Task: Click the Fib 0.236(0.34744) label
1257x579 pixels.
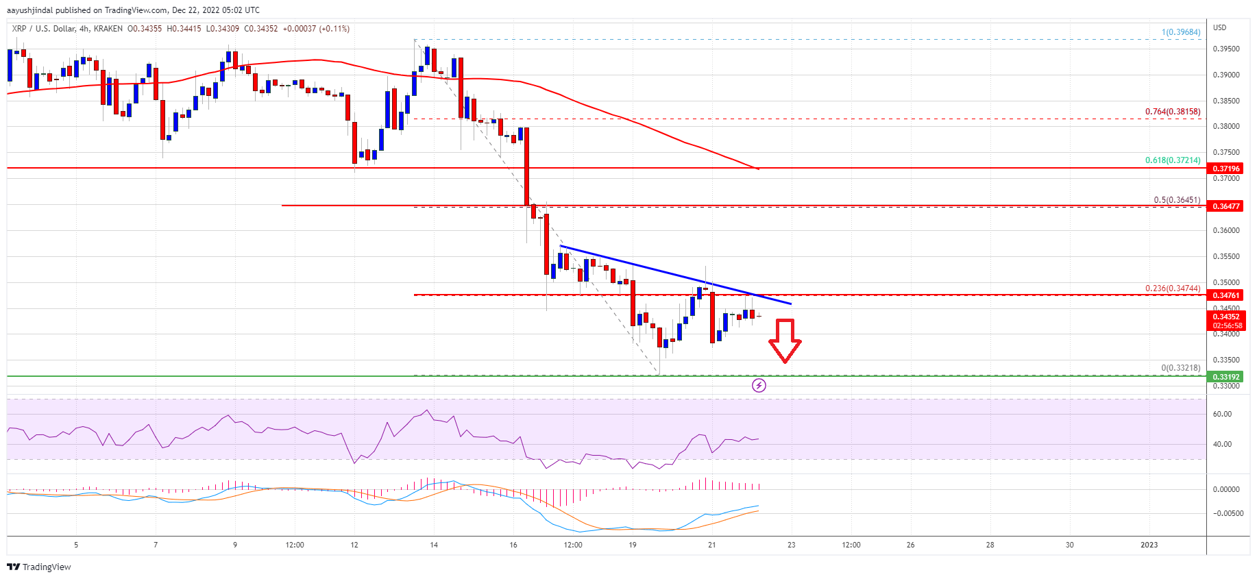Action: pyautogui.click(x=1173, y=288)
